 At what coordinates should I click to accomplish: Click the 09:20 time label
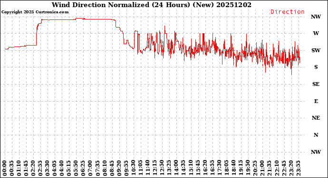coord(119,168)
